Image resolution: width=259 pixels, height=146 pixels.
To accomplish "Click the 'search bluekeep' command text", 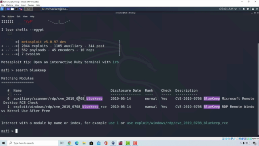I will 31,70.
